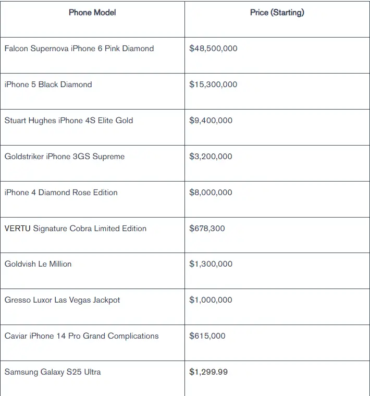Screen dimensions: 370x396
Task: Select the $1,300,000 price cell
Action: click(277, 271)
